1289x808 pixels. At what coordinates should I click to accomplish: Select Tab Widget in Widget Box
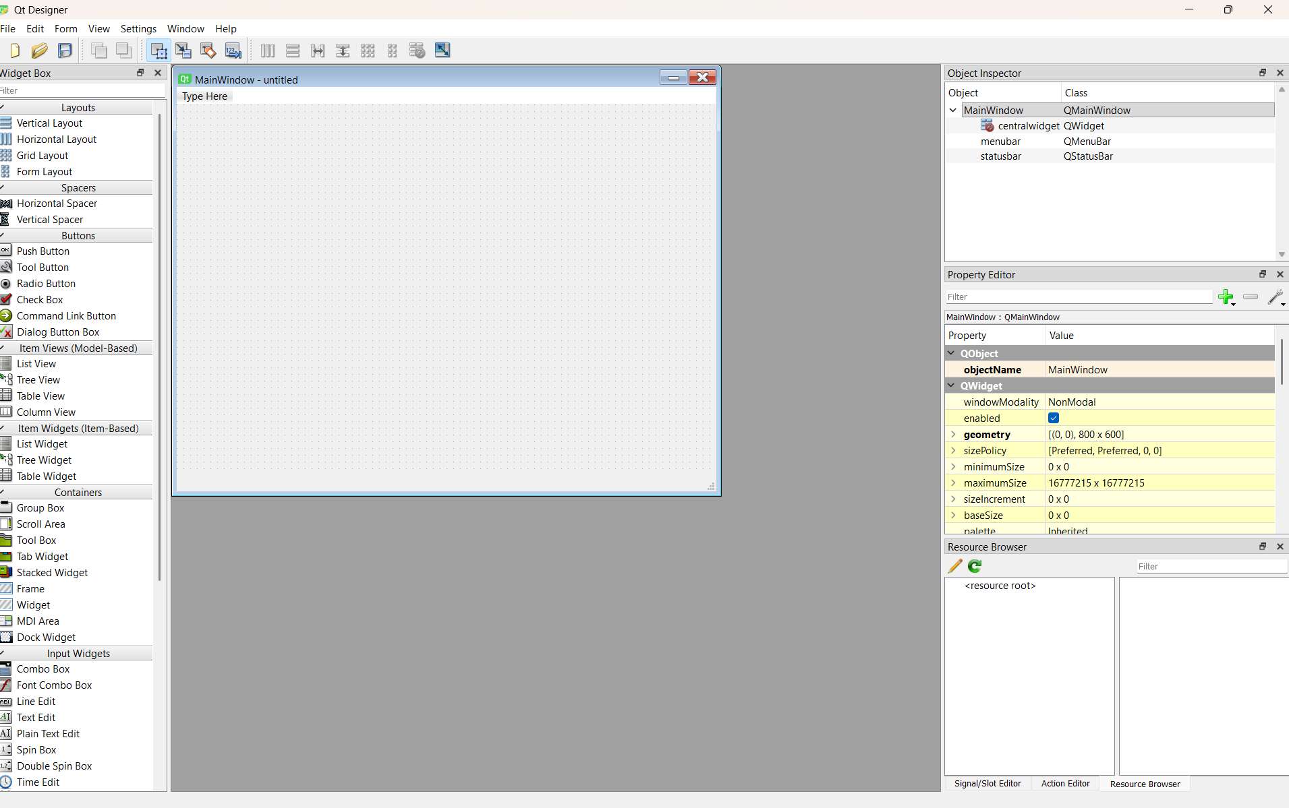pos(42,557)
